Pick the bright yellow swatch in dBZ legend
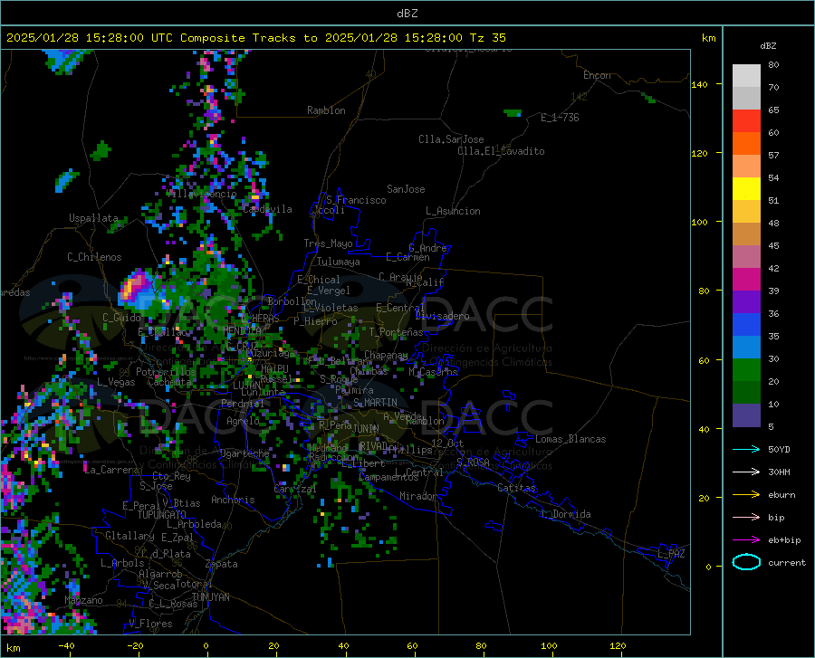 (x=746, y=189)
